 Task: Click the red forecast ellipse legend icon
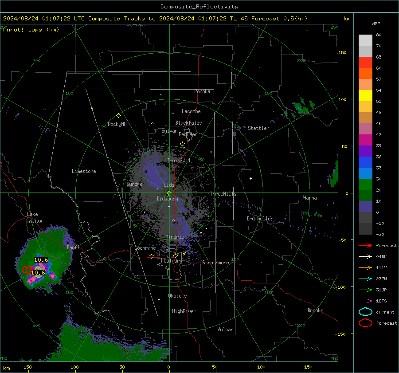(x=365, y=323)
